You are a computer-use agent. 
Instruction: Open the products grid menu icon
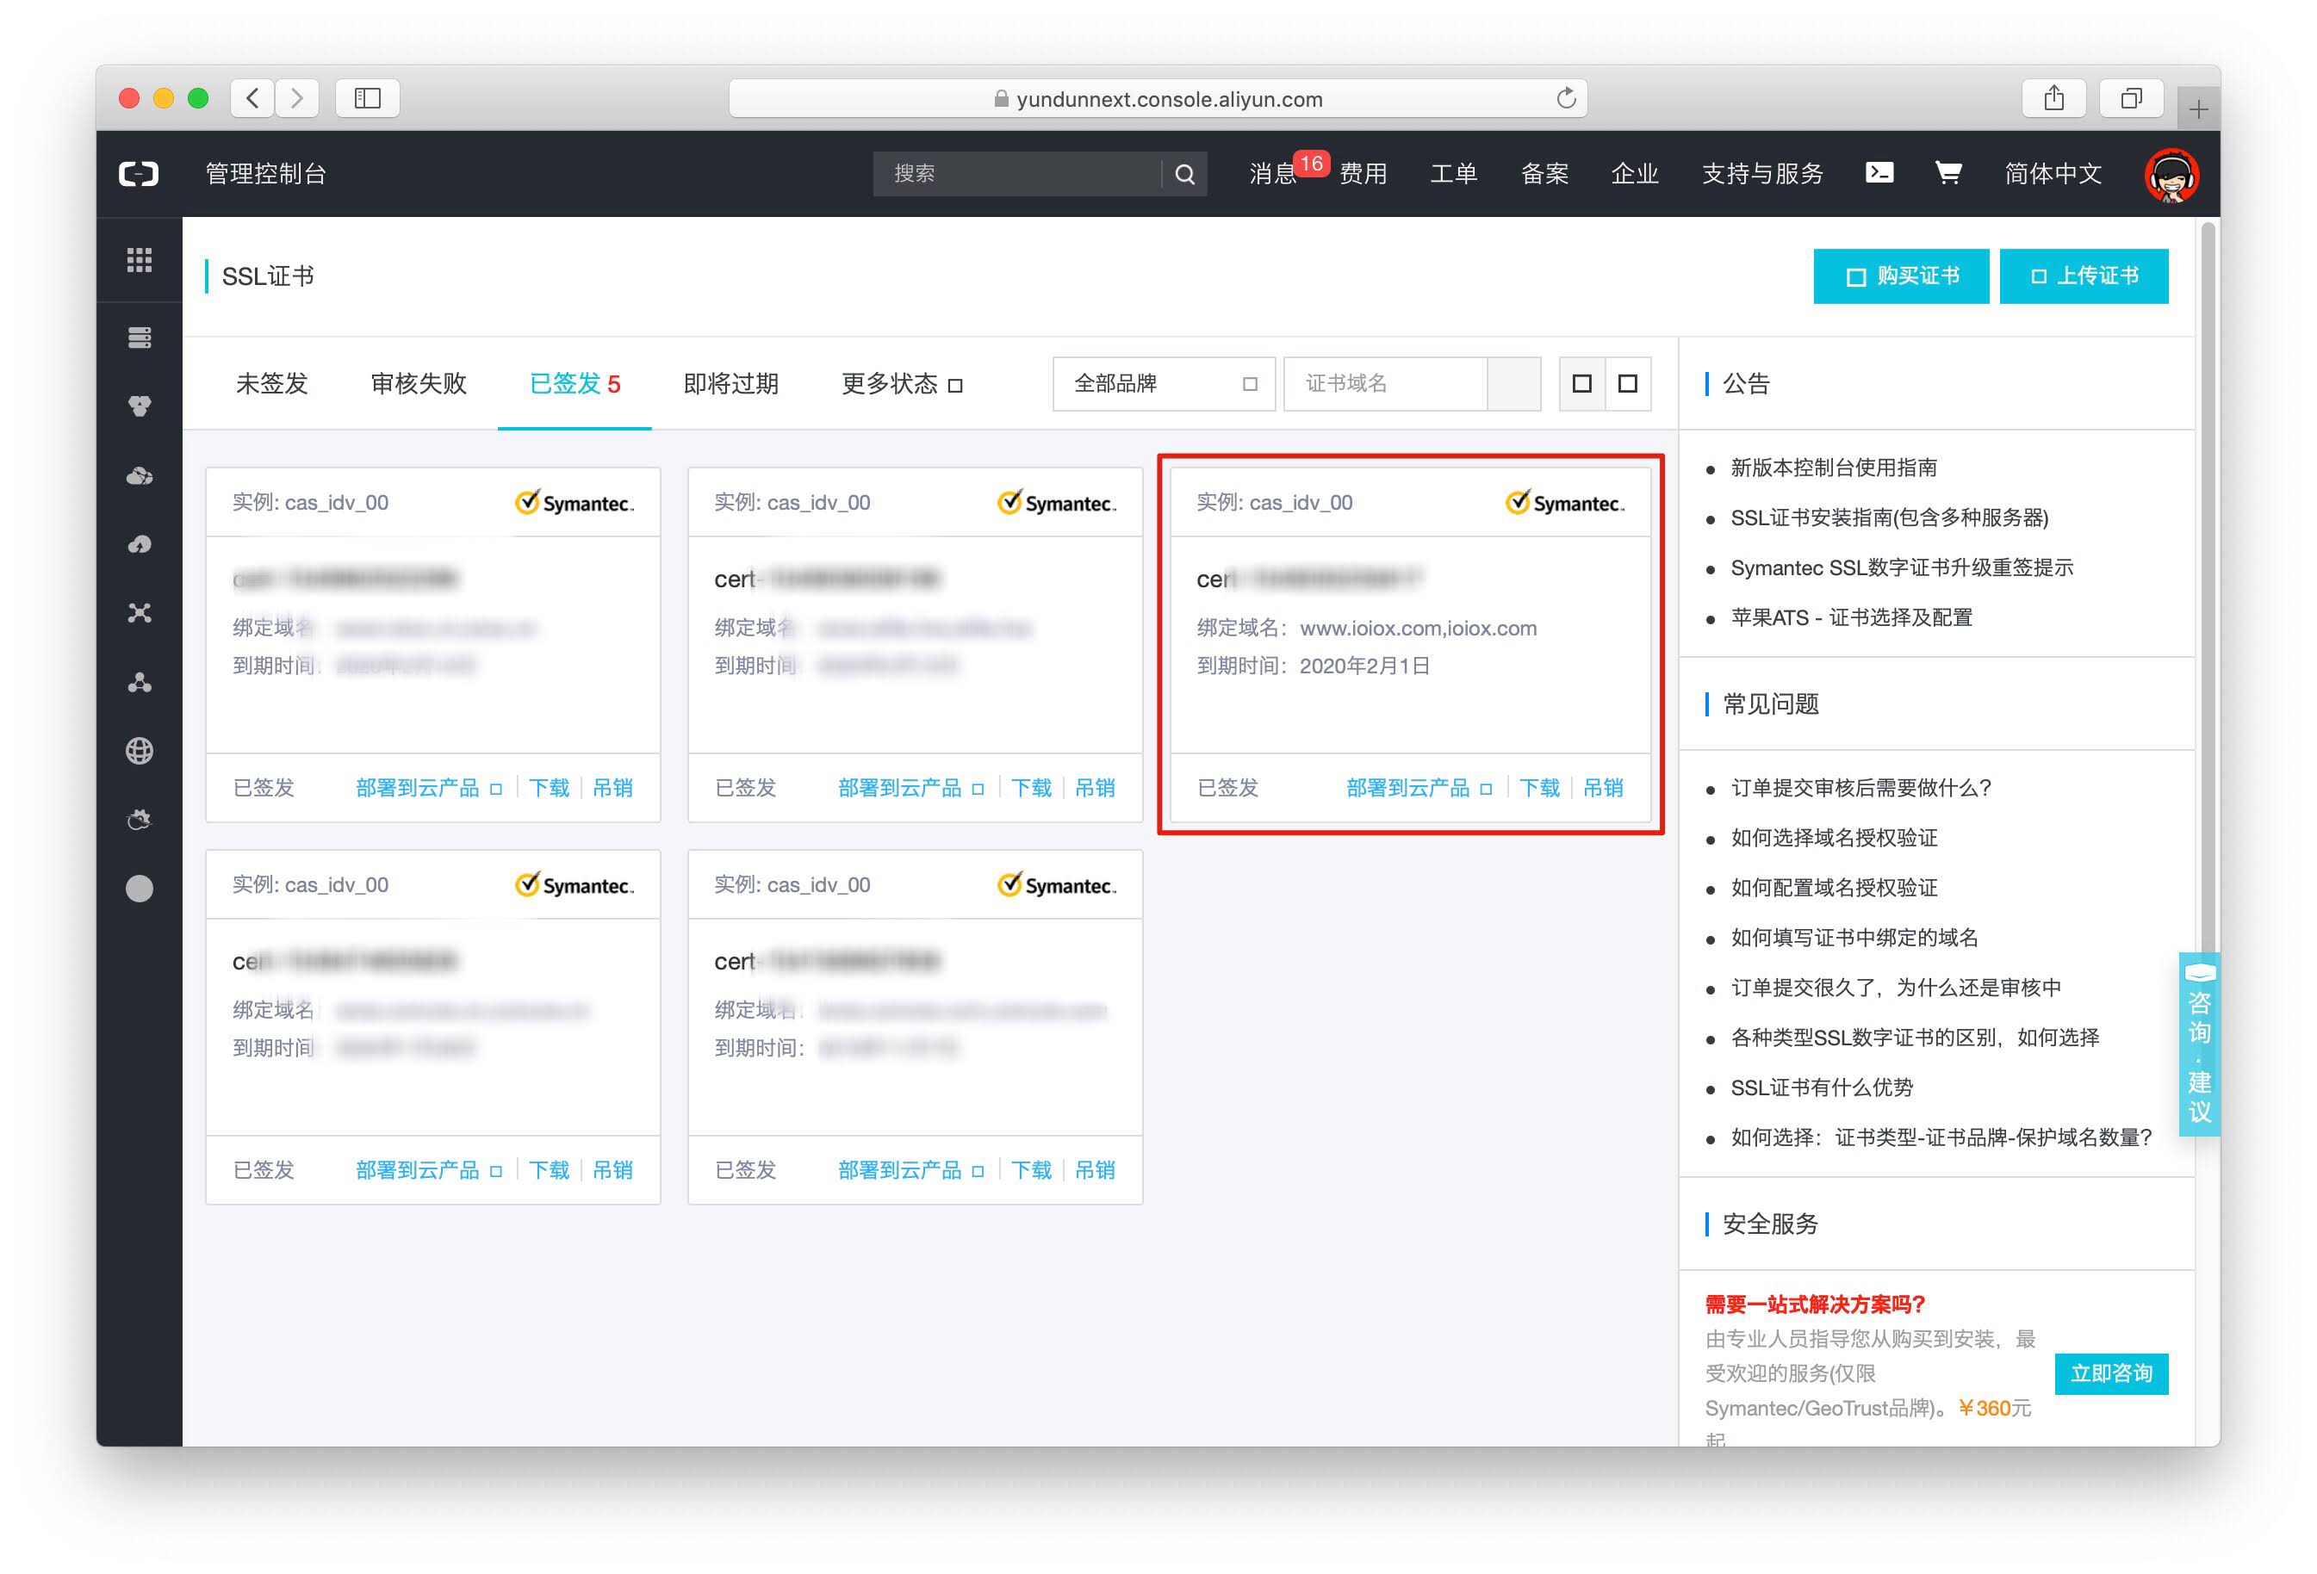pos(140,260)
